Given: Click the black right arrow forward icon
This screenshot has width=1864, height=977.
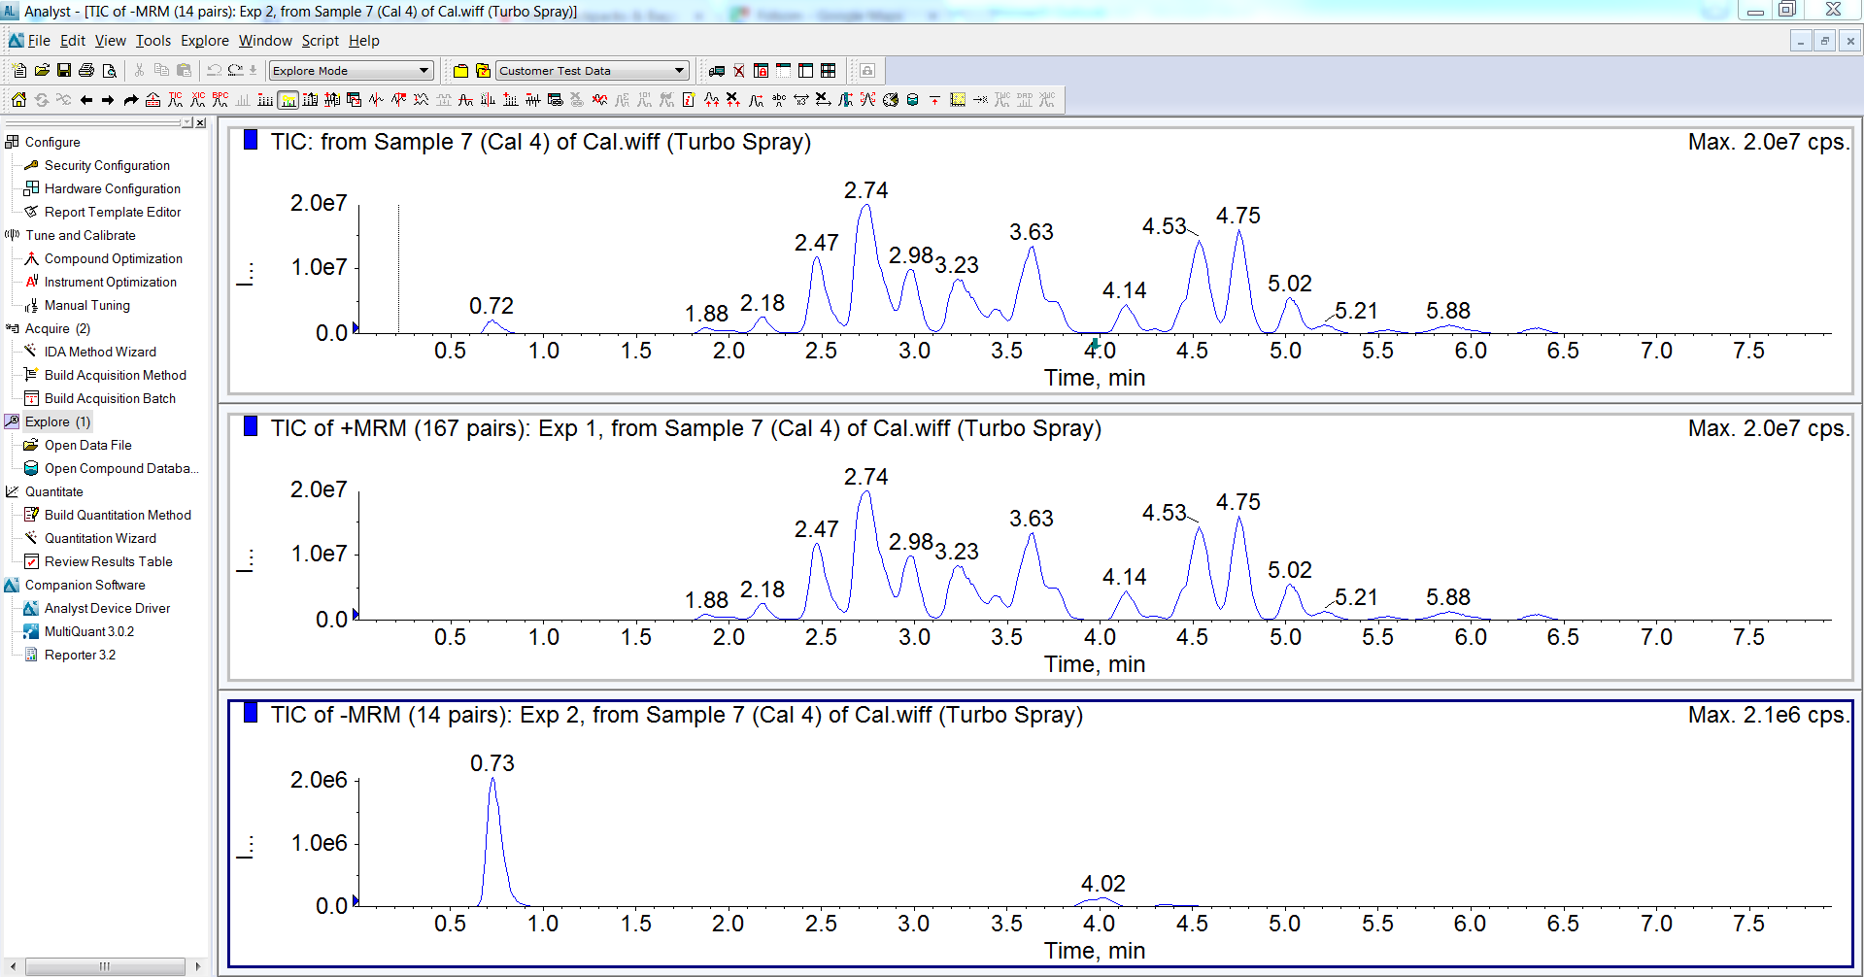Looking at the screenshot, I should pos(108,100).
